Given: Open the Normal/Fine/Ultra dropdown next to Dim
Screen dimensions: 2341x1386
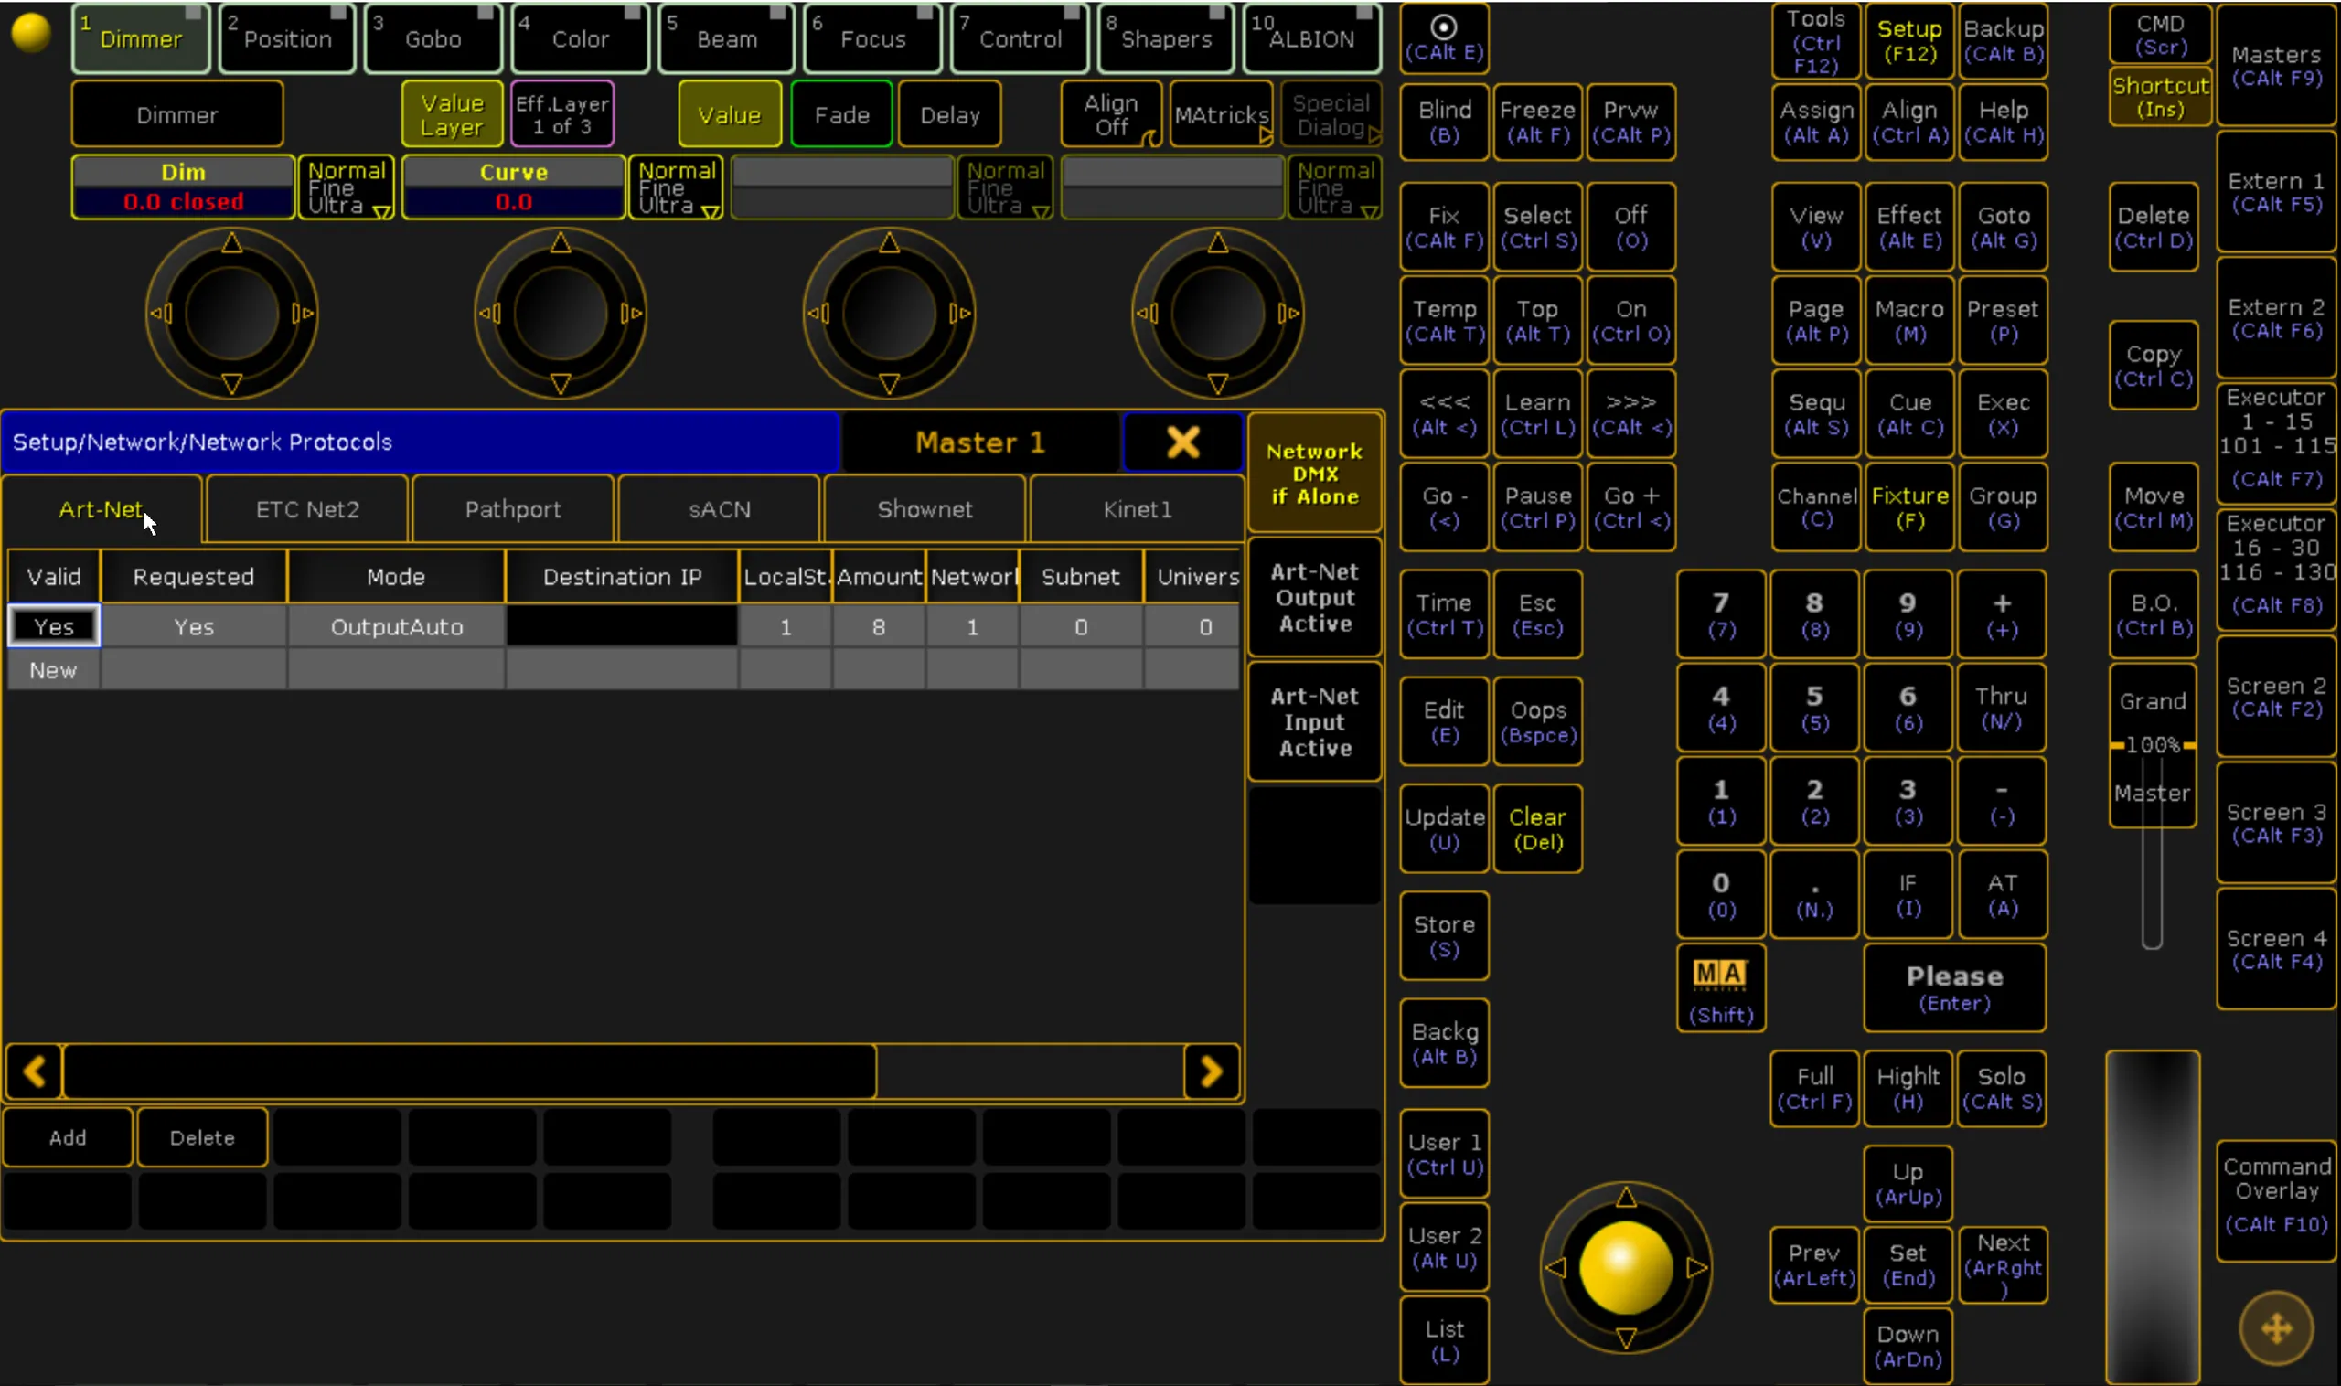Looking at the screenshot, I should pyautogui.click(x=347, y=187).
